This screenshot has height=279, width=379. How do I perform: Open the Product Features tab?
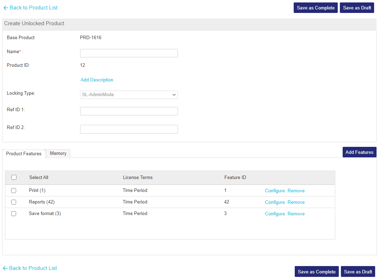click(x=24, y=154)
